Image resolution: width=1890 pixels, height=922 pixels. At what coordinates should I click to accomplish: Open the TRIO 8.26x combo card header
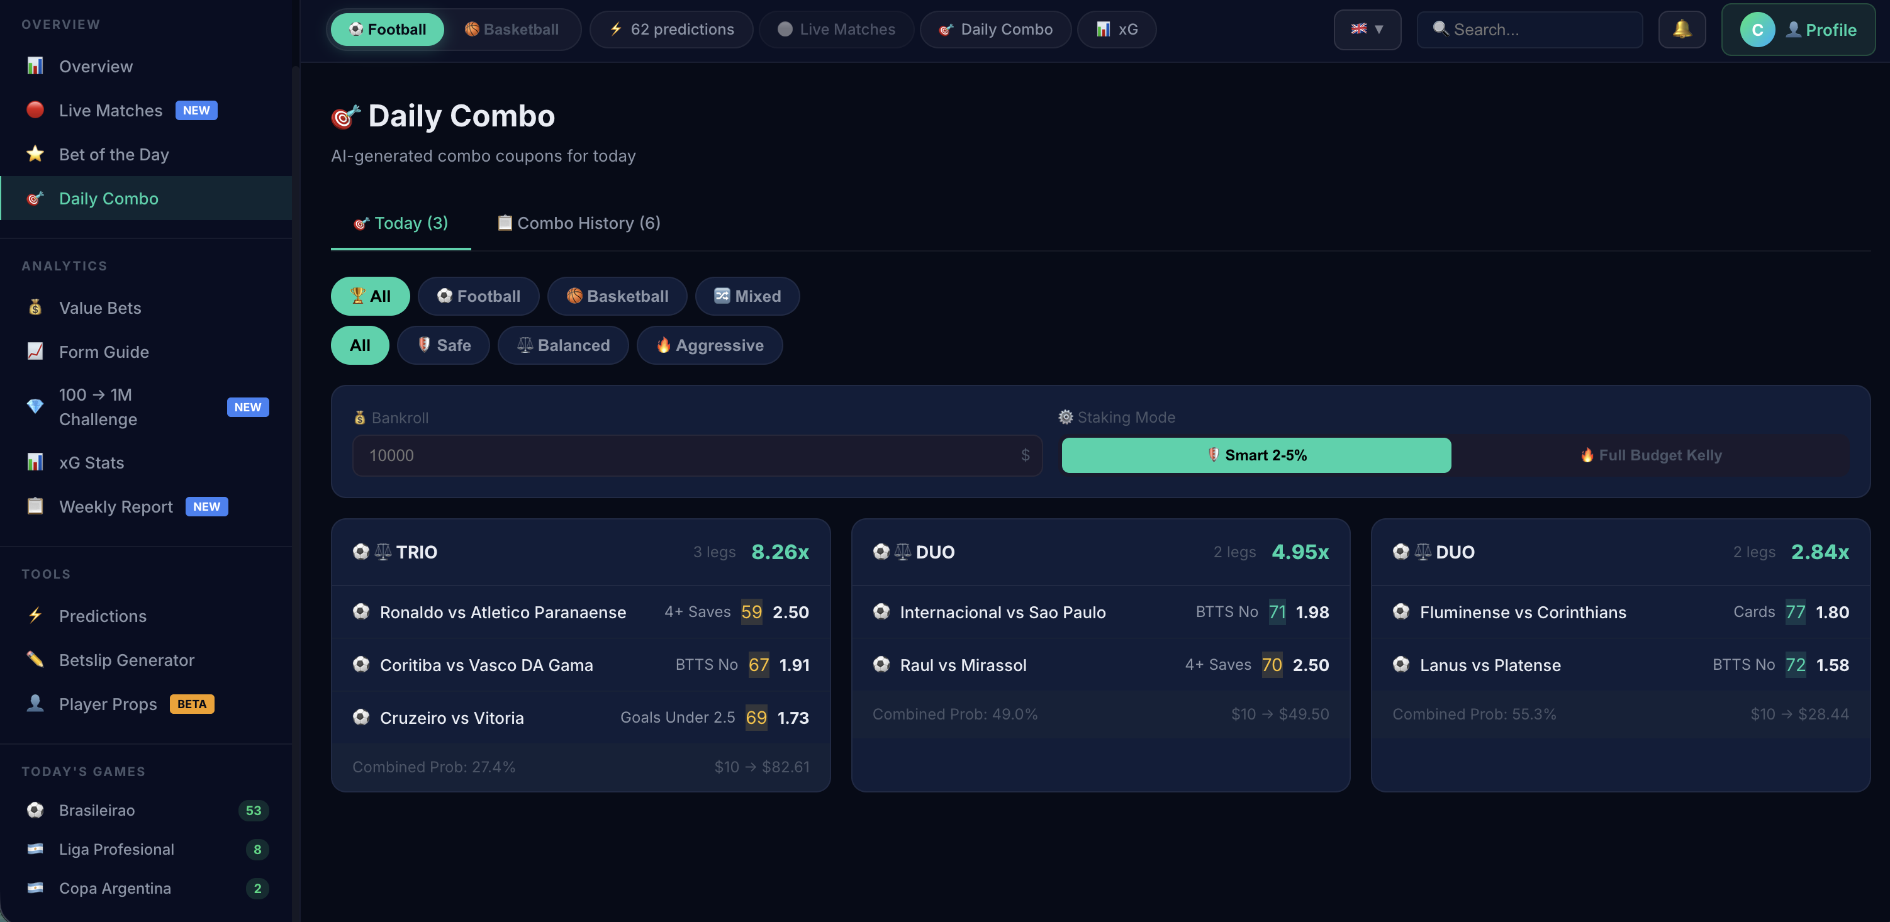(x=579, y=552)
